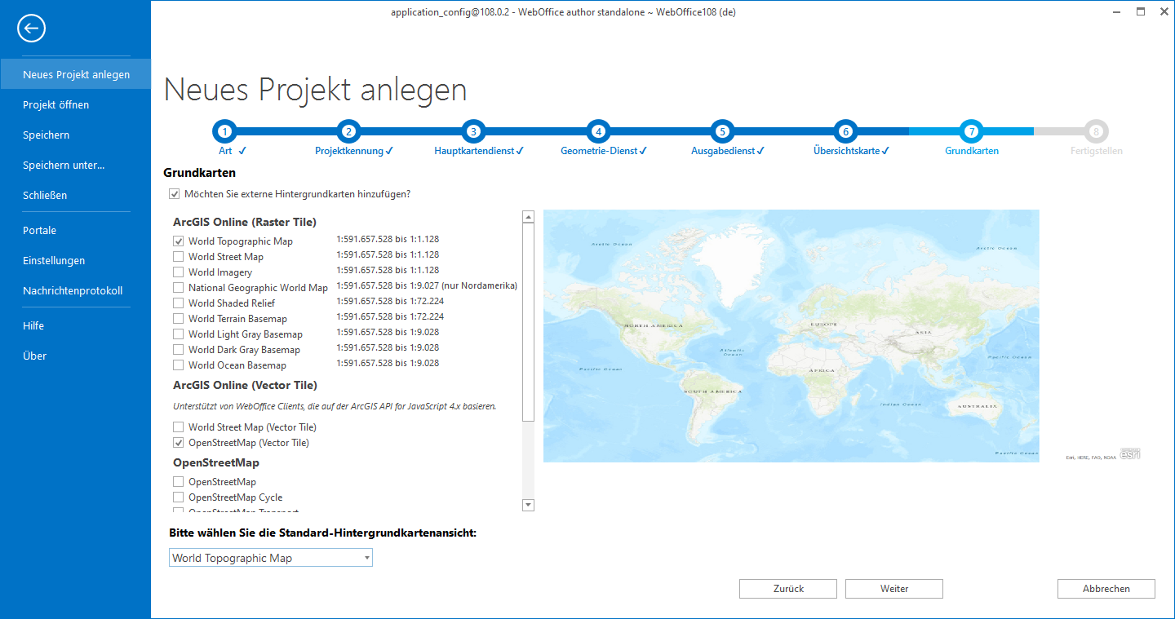Click the Abbrechen button
1175x619 pixels.
pos(1106,589)
